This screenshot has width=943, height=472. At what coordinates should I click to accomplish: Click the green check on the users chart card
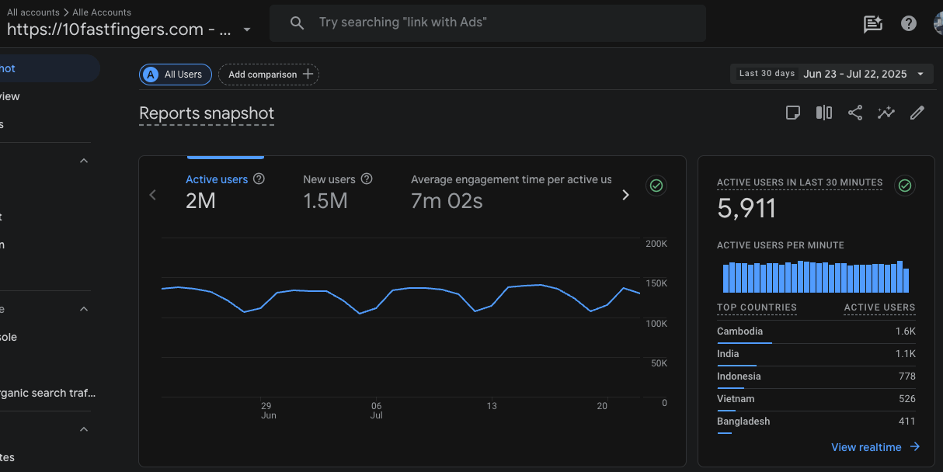(x=656, y=186)
